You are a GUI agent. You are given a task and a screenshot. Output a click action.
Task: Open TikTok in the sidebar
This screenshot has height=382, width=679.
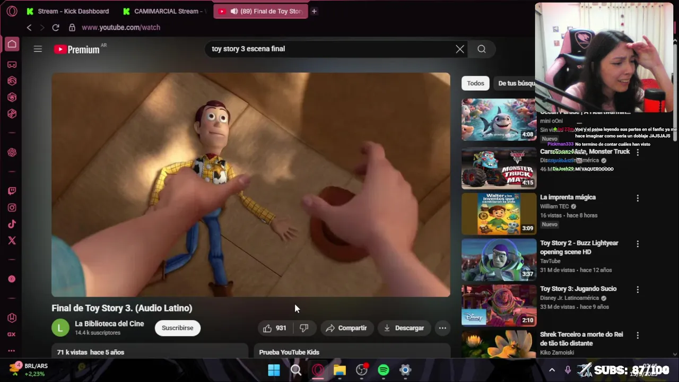12,224
